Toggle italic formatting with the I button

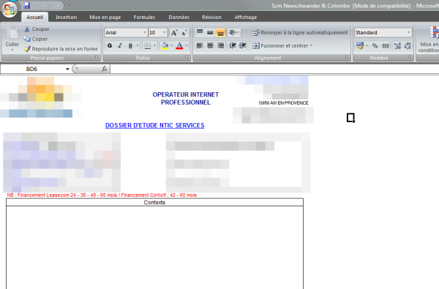point(120,45)
